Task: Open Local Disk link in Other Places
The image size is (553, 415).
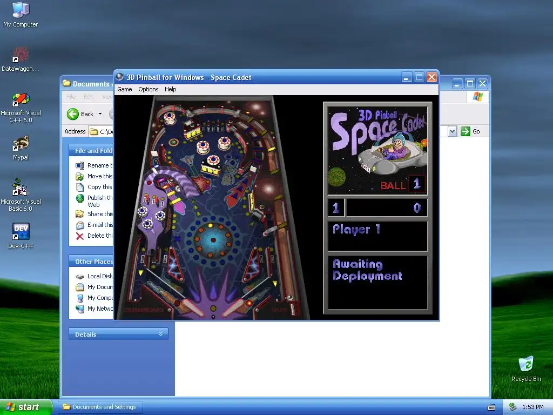Action: pos(100,276)
